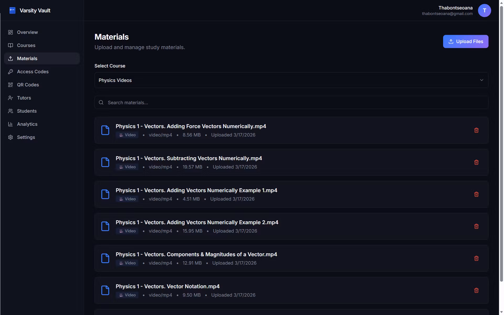This screenshot has width=504, height=315.
Task: Open Adding Vectors Numerically Example 1.mp4 title
Action: coord(196,190)
